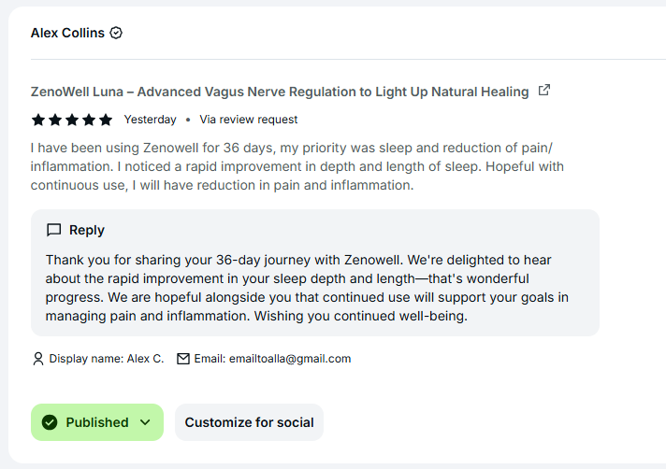This screenshot has height=469, width=666.
Task: Click the Customize for social button
Action: point(249,422)
